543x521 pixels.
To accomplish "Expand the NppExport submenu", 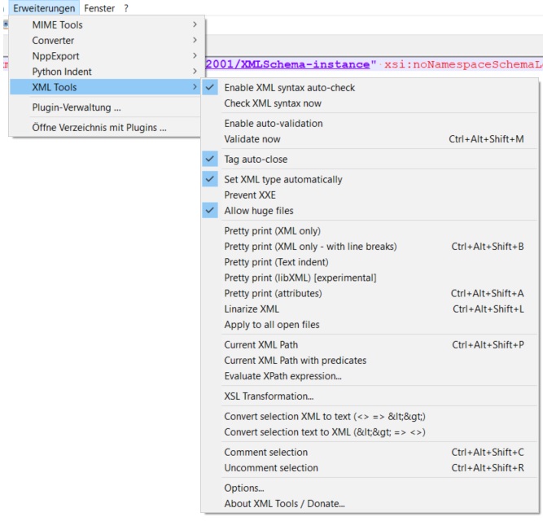I will pos(105,56).
